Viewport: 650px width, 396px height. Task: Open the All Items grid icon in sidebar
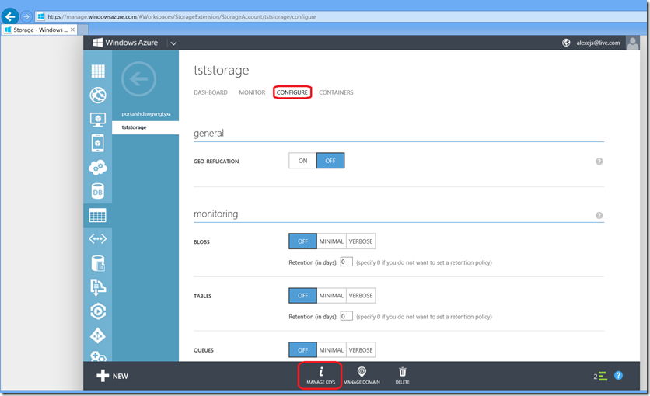(x=98, y=71)
